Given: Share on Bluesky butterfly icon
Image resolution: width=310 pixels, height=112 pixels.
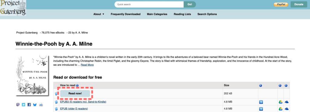Looking at the screenshot, I should coord(35,105).
